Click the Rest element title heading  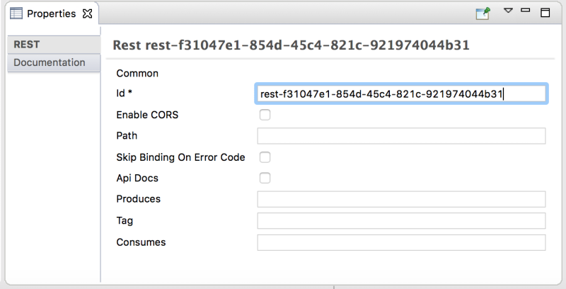(291, 45)
